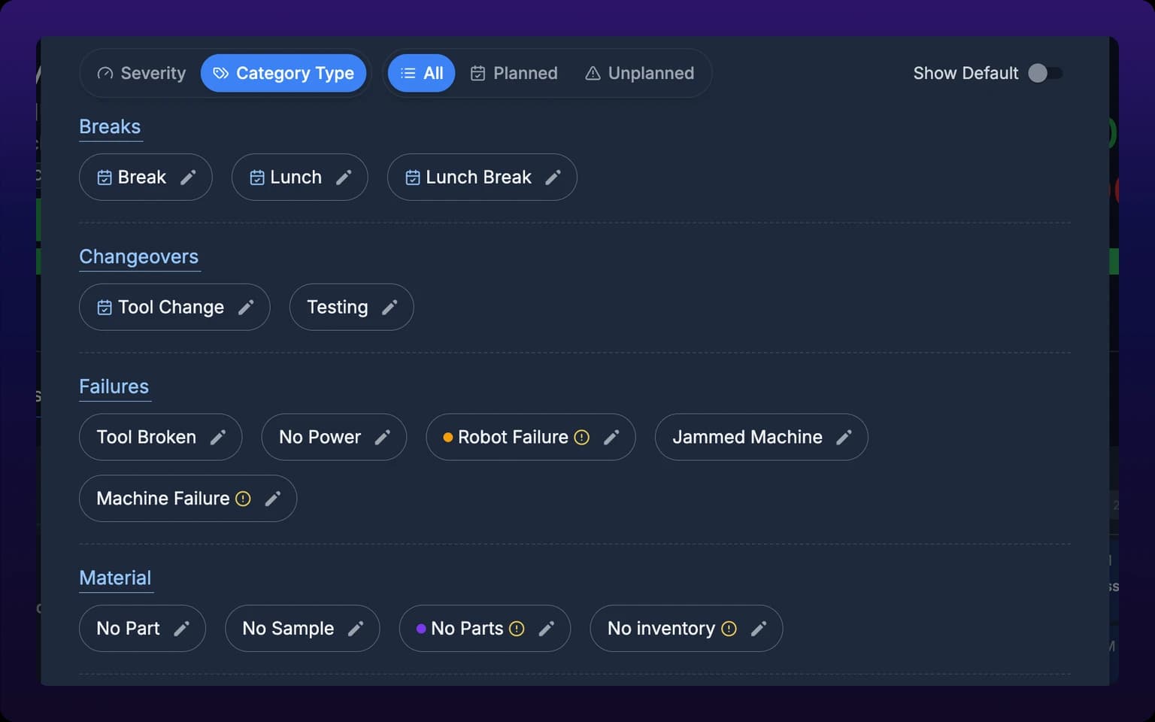Click the Lunch Break label
The height and width of the screenshot is (722, 1155).
478,177
